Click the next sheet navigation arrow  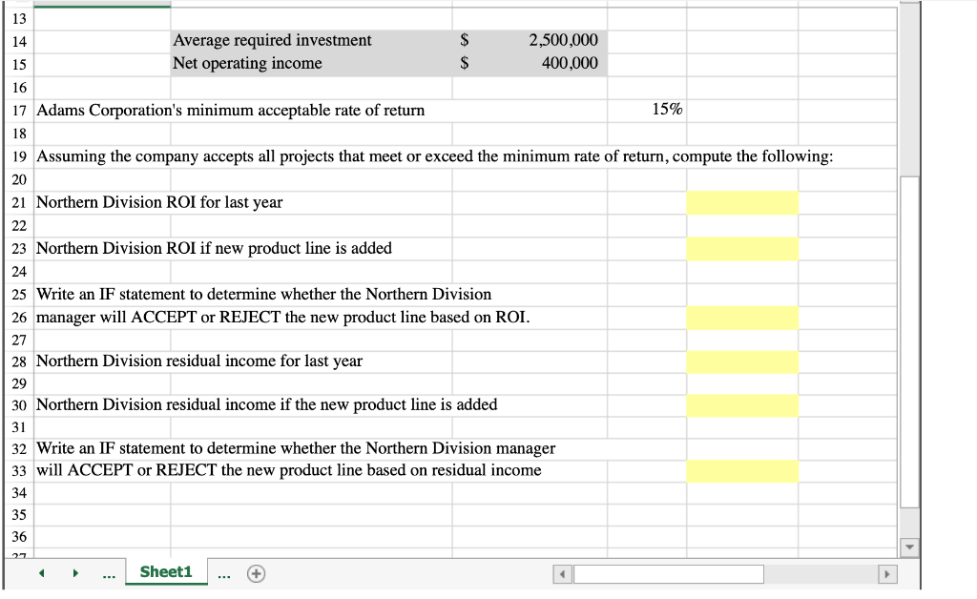pyautogui.click(x=75, y=572)
